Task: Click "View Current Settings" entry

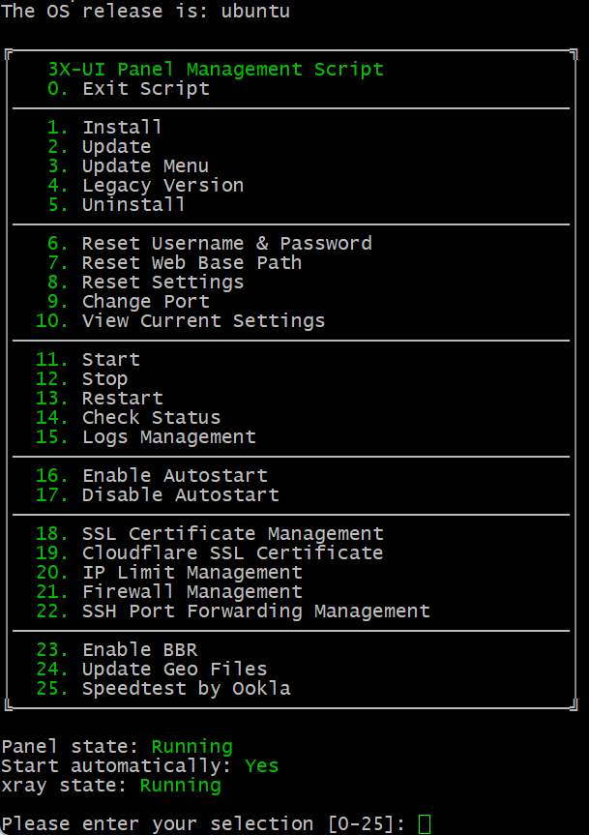Action: pyautogui.click(x=203, y=321)
